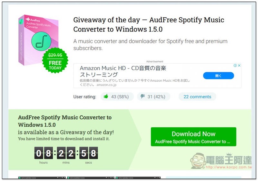Close the Amazon Music advertisement
258x181 pixels.
coord(239,66)
